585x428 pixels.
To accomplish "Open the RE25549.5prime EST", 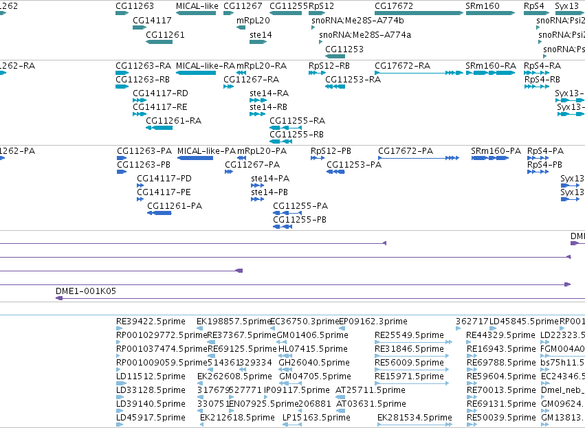I will pos(413,342).
